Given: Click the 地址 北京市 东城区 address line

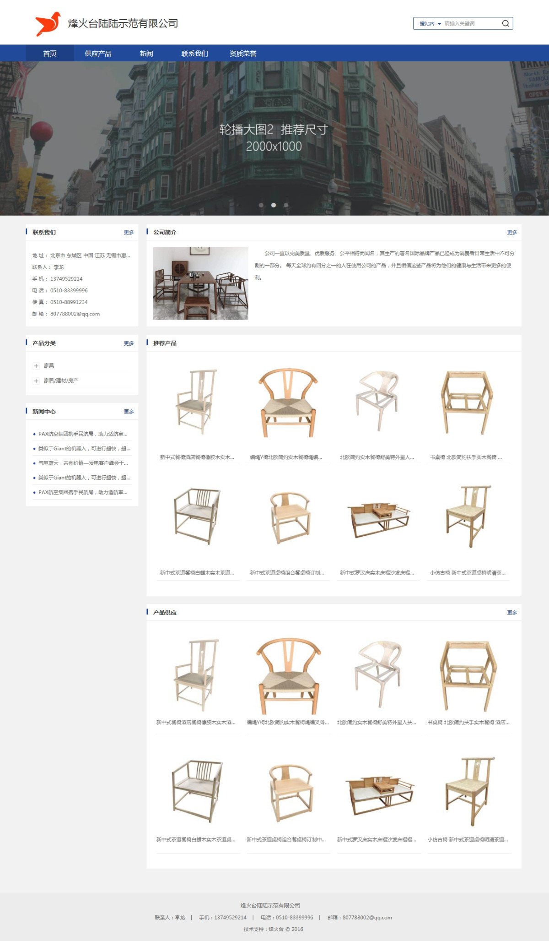Looking at the screenshot, I should [x=81, y=255].
